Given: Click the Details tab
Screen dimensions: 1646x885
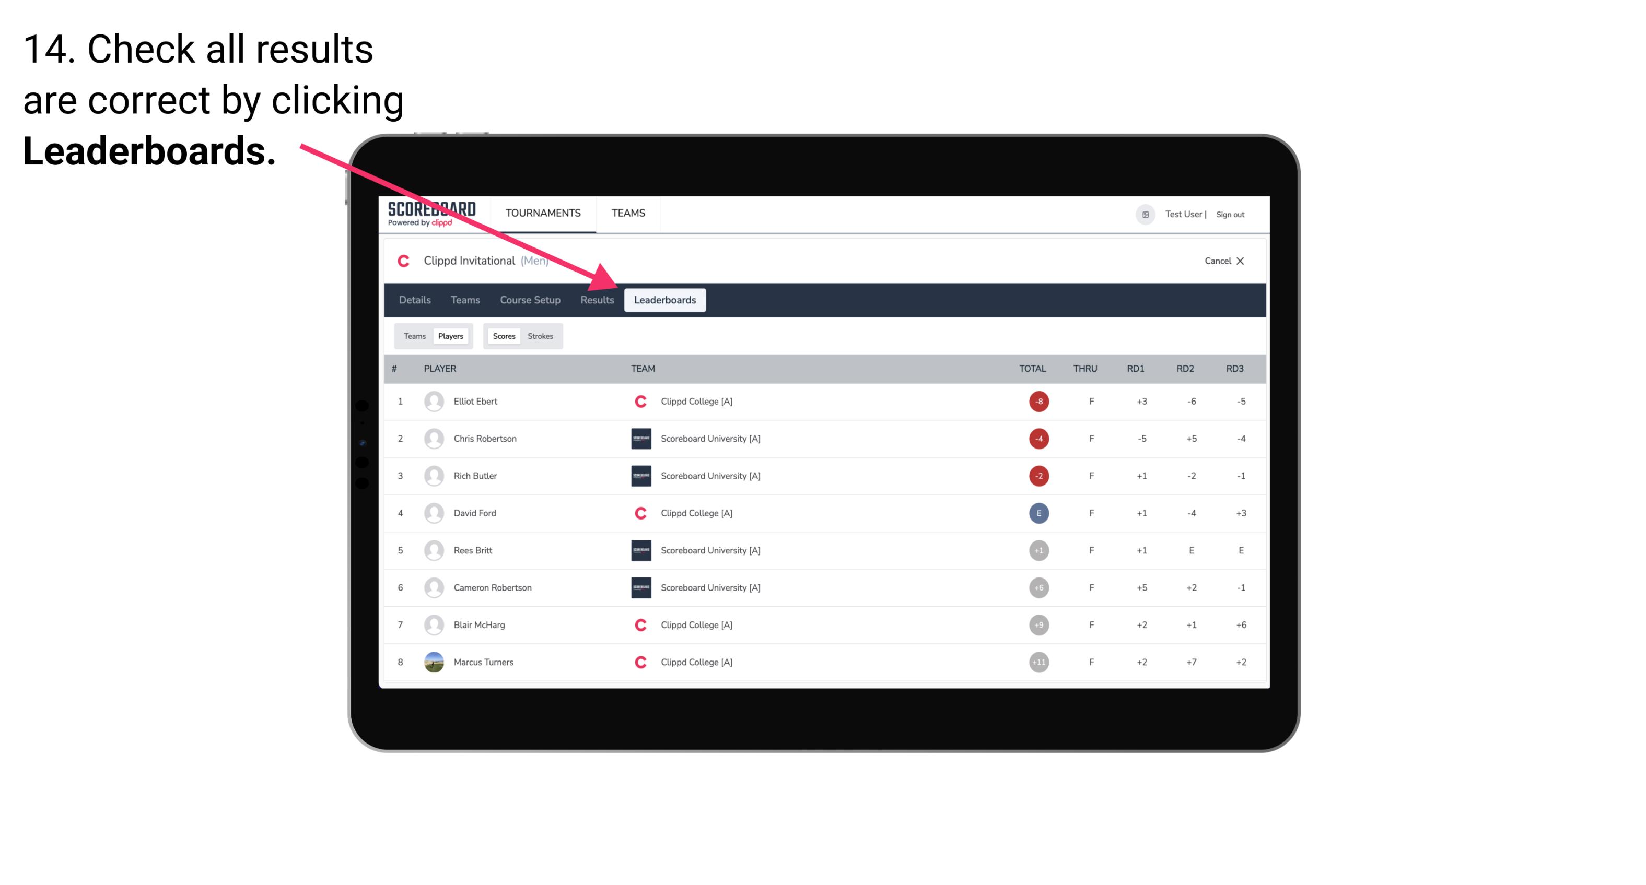Looking at the screenshot, I should coord(414,301).
